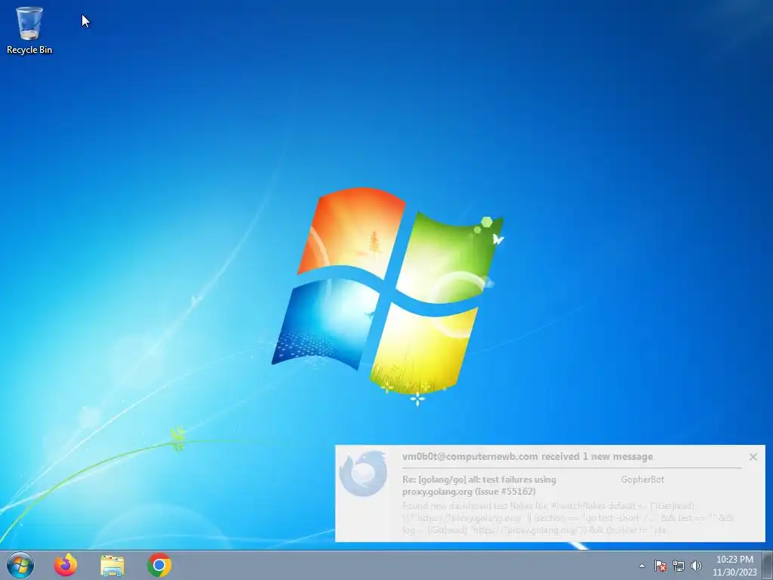Close the new message notification popup
Screen dimensions: 773x580
(753, 457)
